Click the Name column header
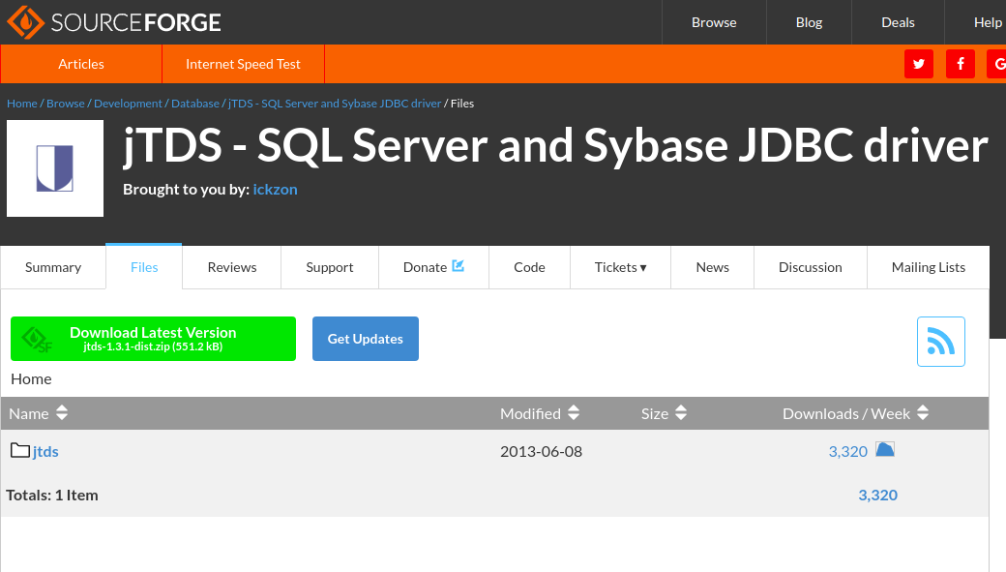The height and width of the screenshot is (572, 1006). coord(29,413)
